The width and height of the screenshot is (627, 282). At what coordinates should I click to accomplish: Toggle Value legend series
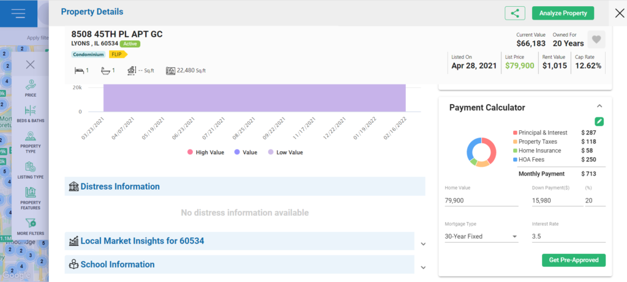[x=246, y=152]
